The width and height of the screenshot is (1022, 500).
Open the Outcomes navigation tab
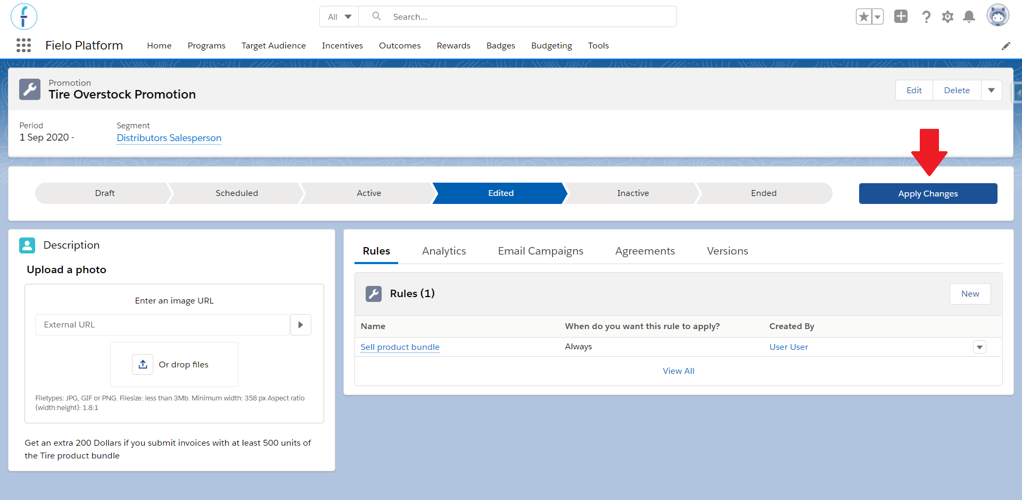click(x=400, y=46)
